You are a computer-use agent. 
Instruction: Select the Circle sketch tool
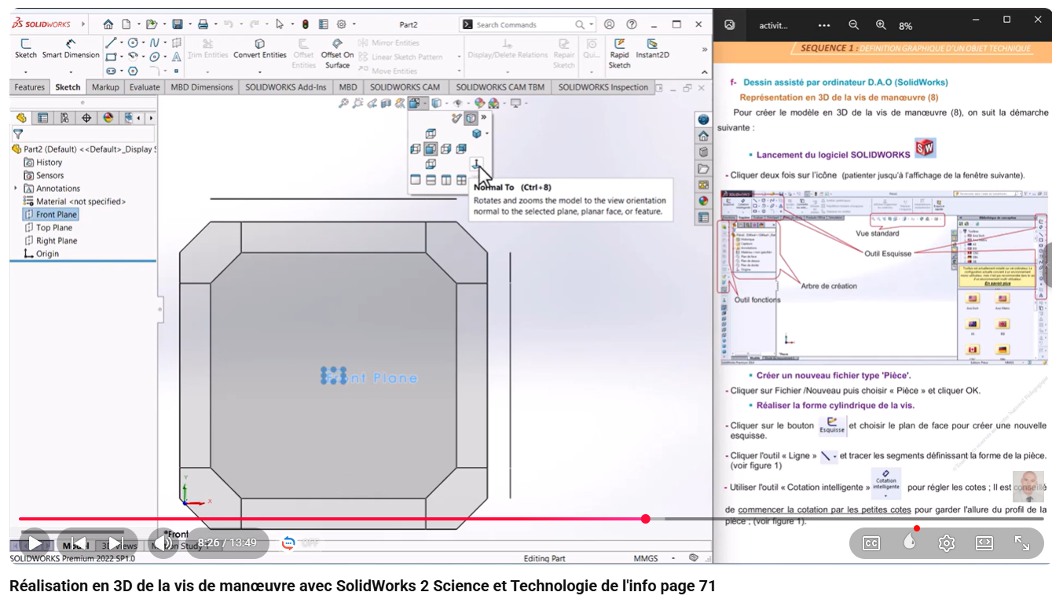tap(133, 42)
